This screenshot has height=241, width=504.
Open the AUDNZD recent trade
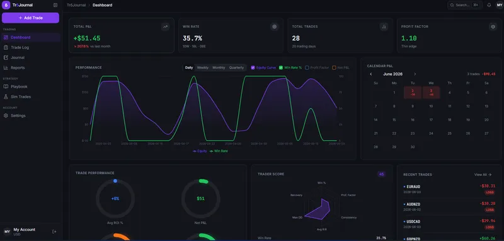coord(449,207)
